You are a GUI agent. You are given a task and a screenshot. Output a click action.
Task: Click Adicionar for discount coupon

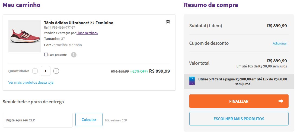280,43
